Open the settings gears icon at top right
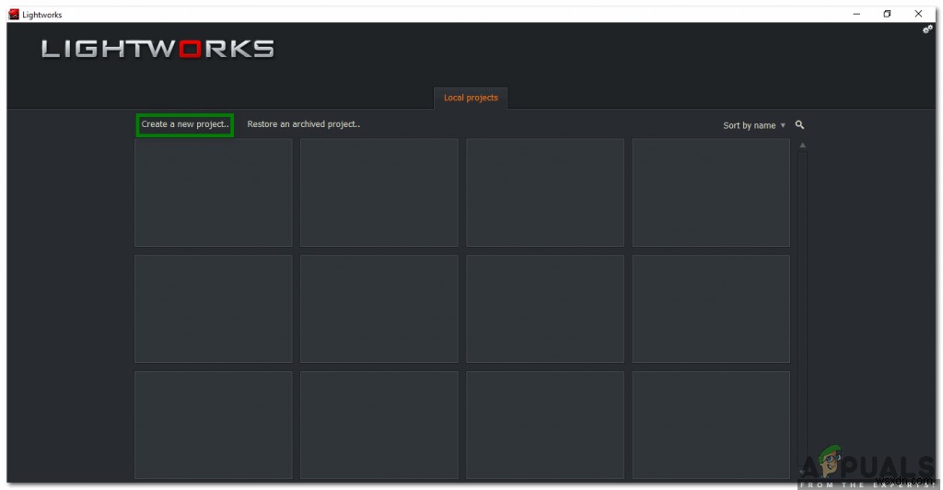The image size is (943, 490). click(x=927, y=29)
